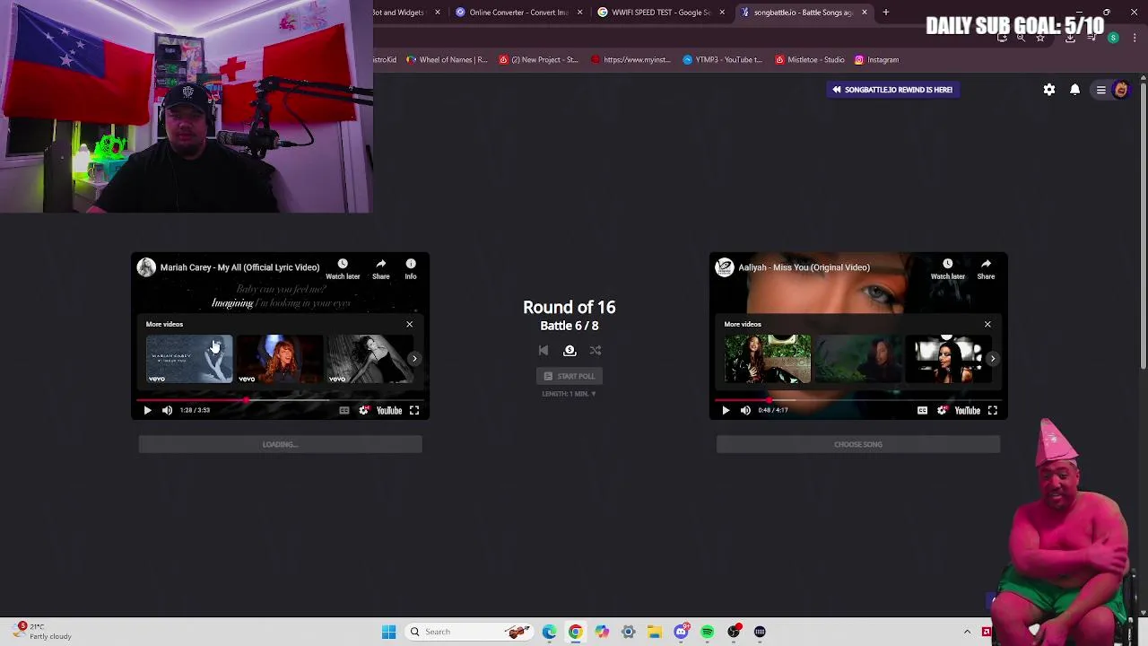Open Aaliyah video on YouTube

(968, 410)
